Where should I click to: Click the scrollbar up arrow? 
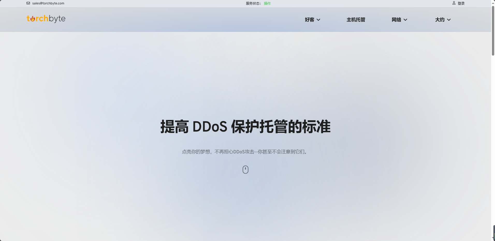(493, 3)
